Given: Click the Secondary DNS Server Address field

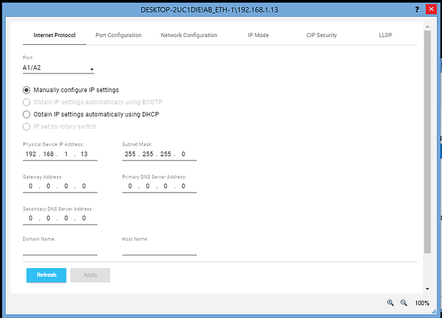Looking at the screenshot, I should 60,219.
